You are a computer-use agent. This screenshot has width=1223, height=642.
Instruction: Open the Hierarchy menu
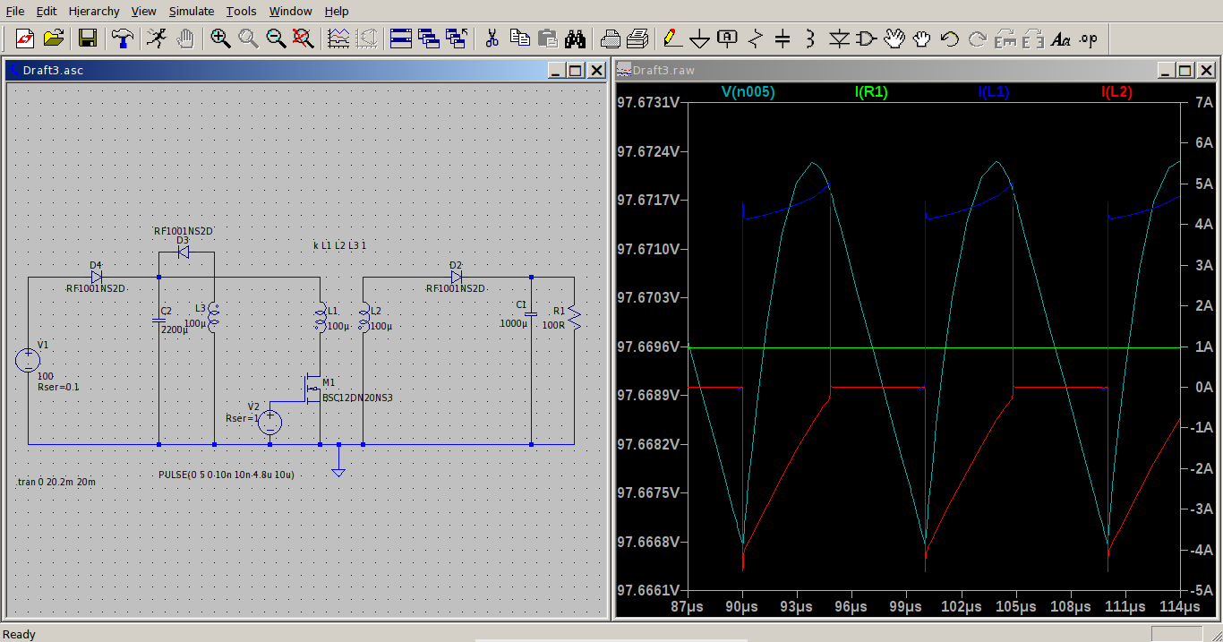click(94, 11)
